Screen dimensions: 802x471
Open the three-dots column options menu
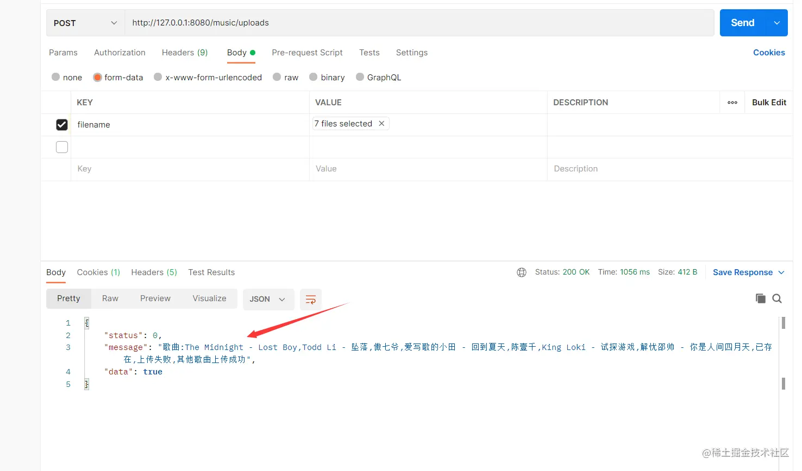tap(732, 103)
